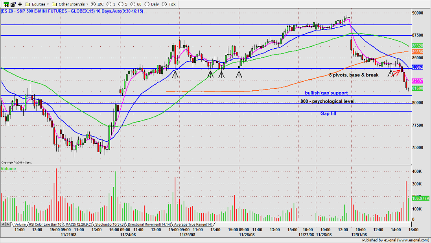Switch to the 60 minute interval
The height and width of the screenshot is (243, 431).
pyautogui.click(x=136, y=4)
